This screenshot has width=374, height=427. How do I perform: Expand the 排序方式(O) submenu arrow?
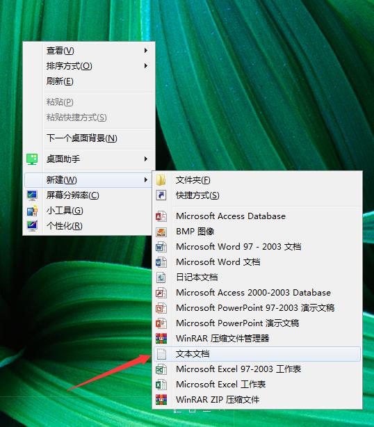tap(146, 65)
